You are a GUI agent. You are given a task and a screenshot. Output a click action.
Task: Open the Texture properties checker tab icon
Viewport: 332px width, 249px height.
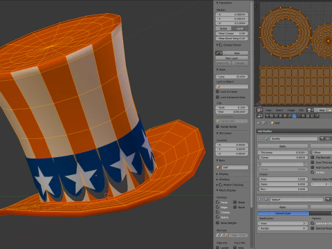click(308, 116)
